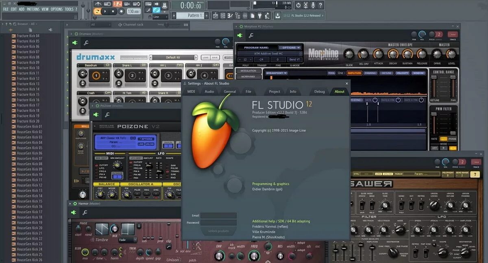Click the microphone recording icon in top bar
Screen dimensions: 488x263
(x=313, y=5)
